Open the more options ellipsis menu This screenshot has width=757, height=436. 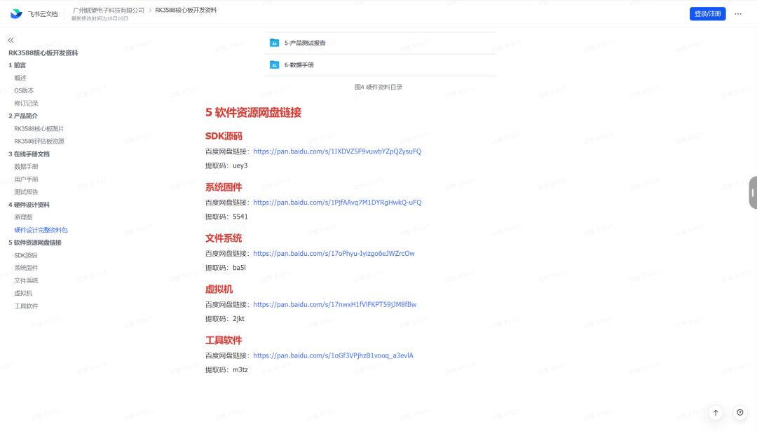[x=738, y=13]
